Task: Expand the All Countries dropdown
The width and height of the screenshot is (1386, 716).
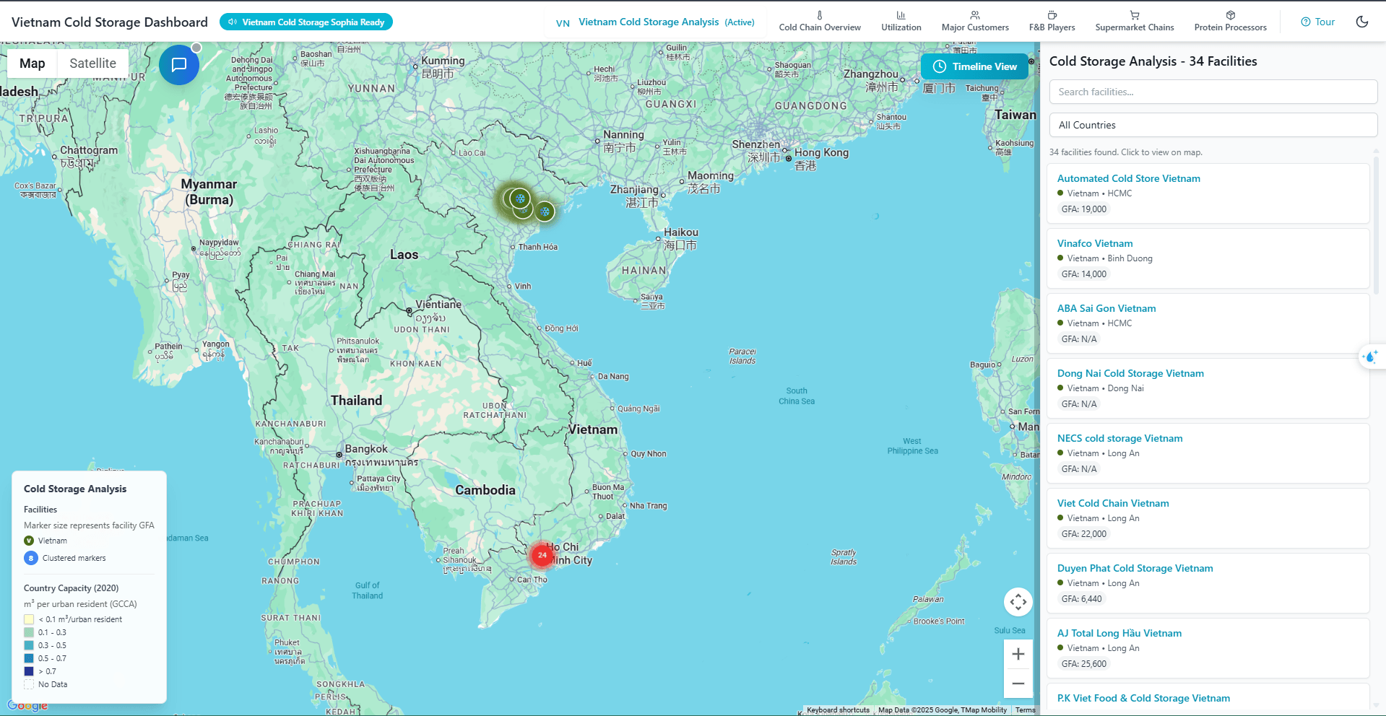Action: point(1213,125)
